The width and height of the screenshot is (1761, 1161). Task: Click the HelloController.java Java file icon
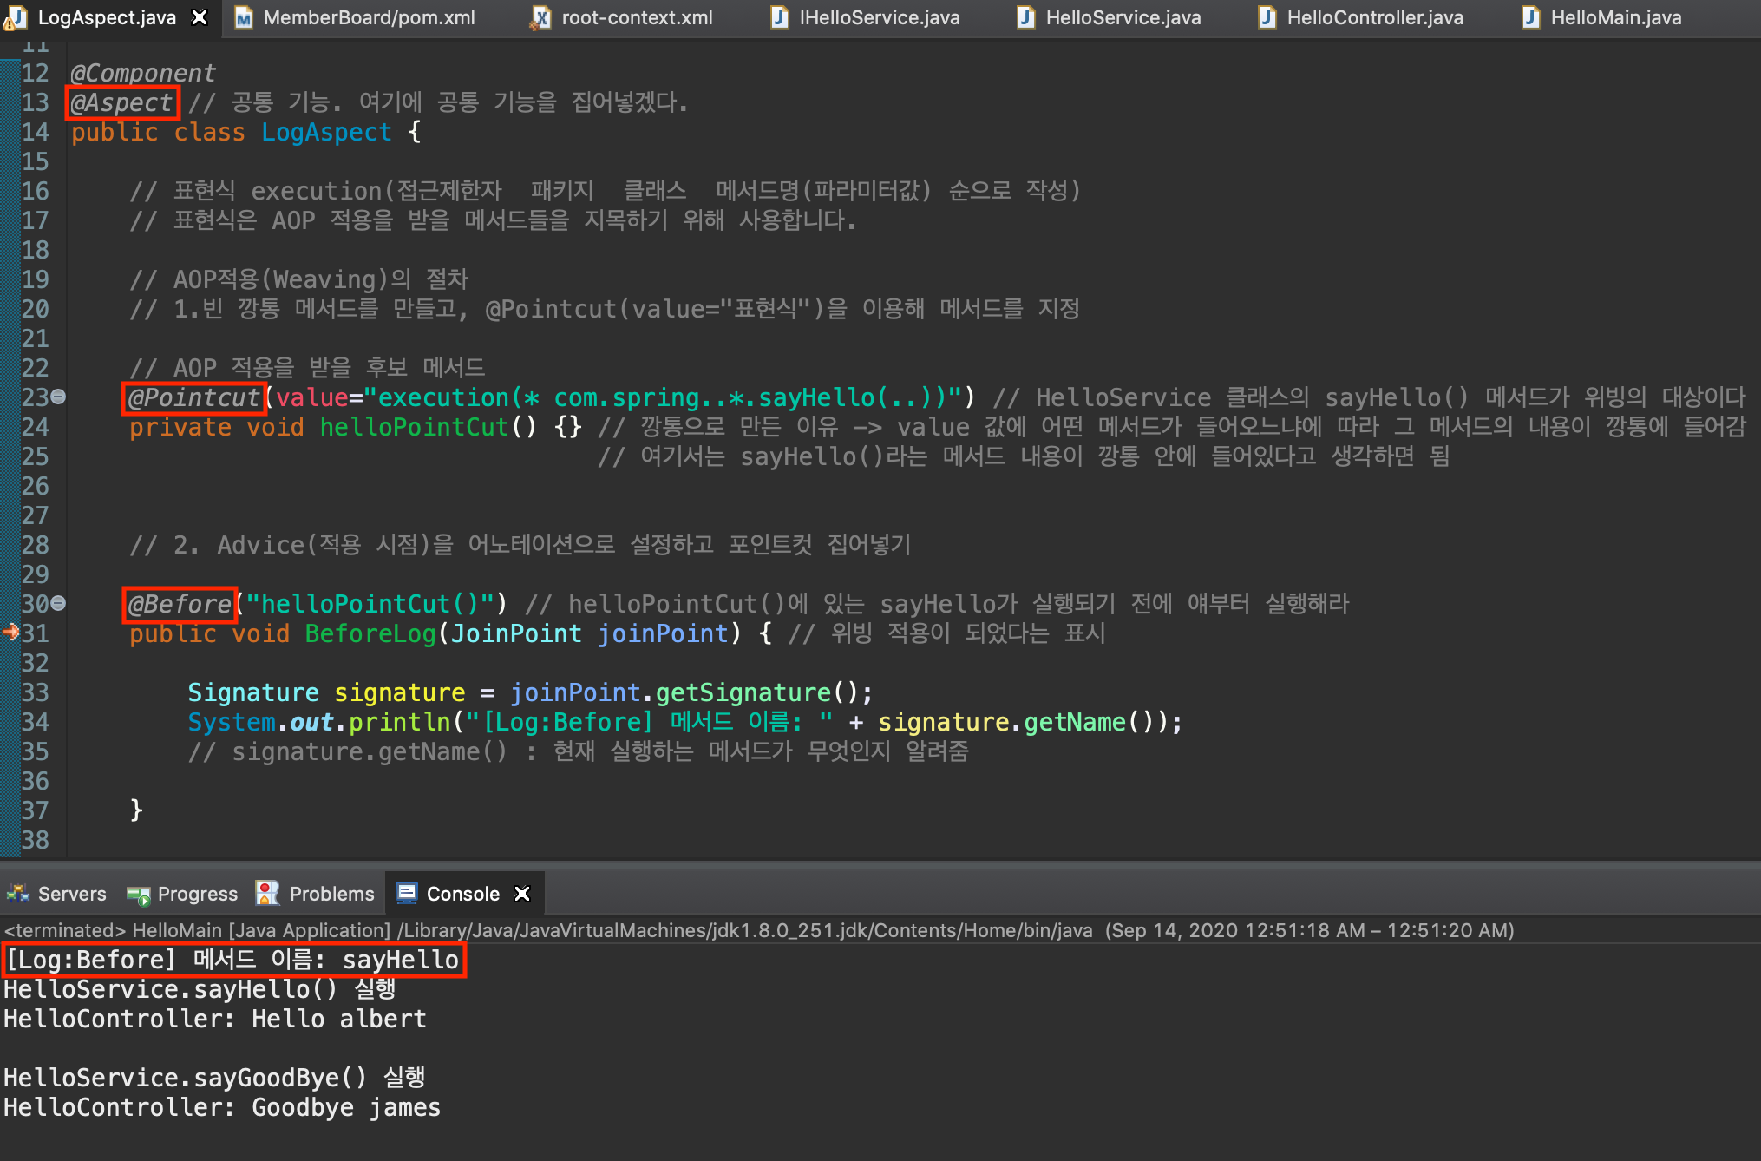pos(1267,17)
